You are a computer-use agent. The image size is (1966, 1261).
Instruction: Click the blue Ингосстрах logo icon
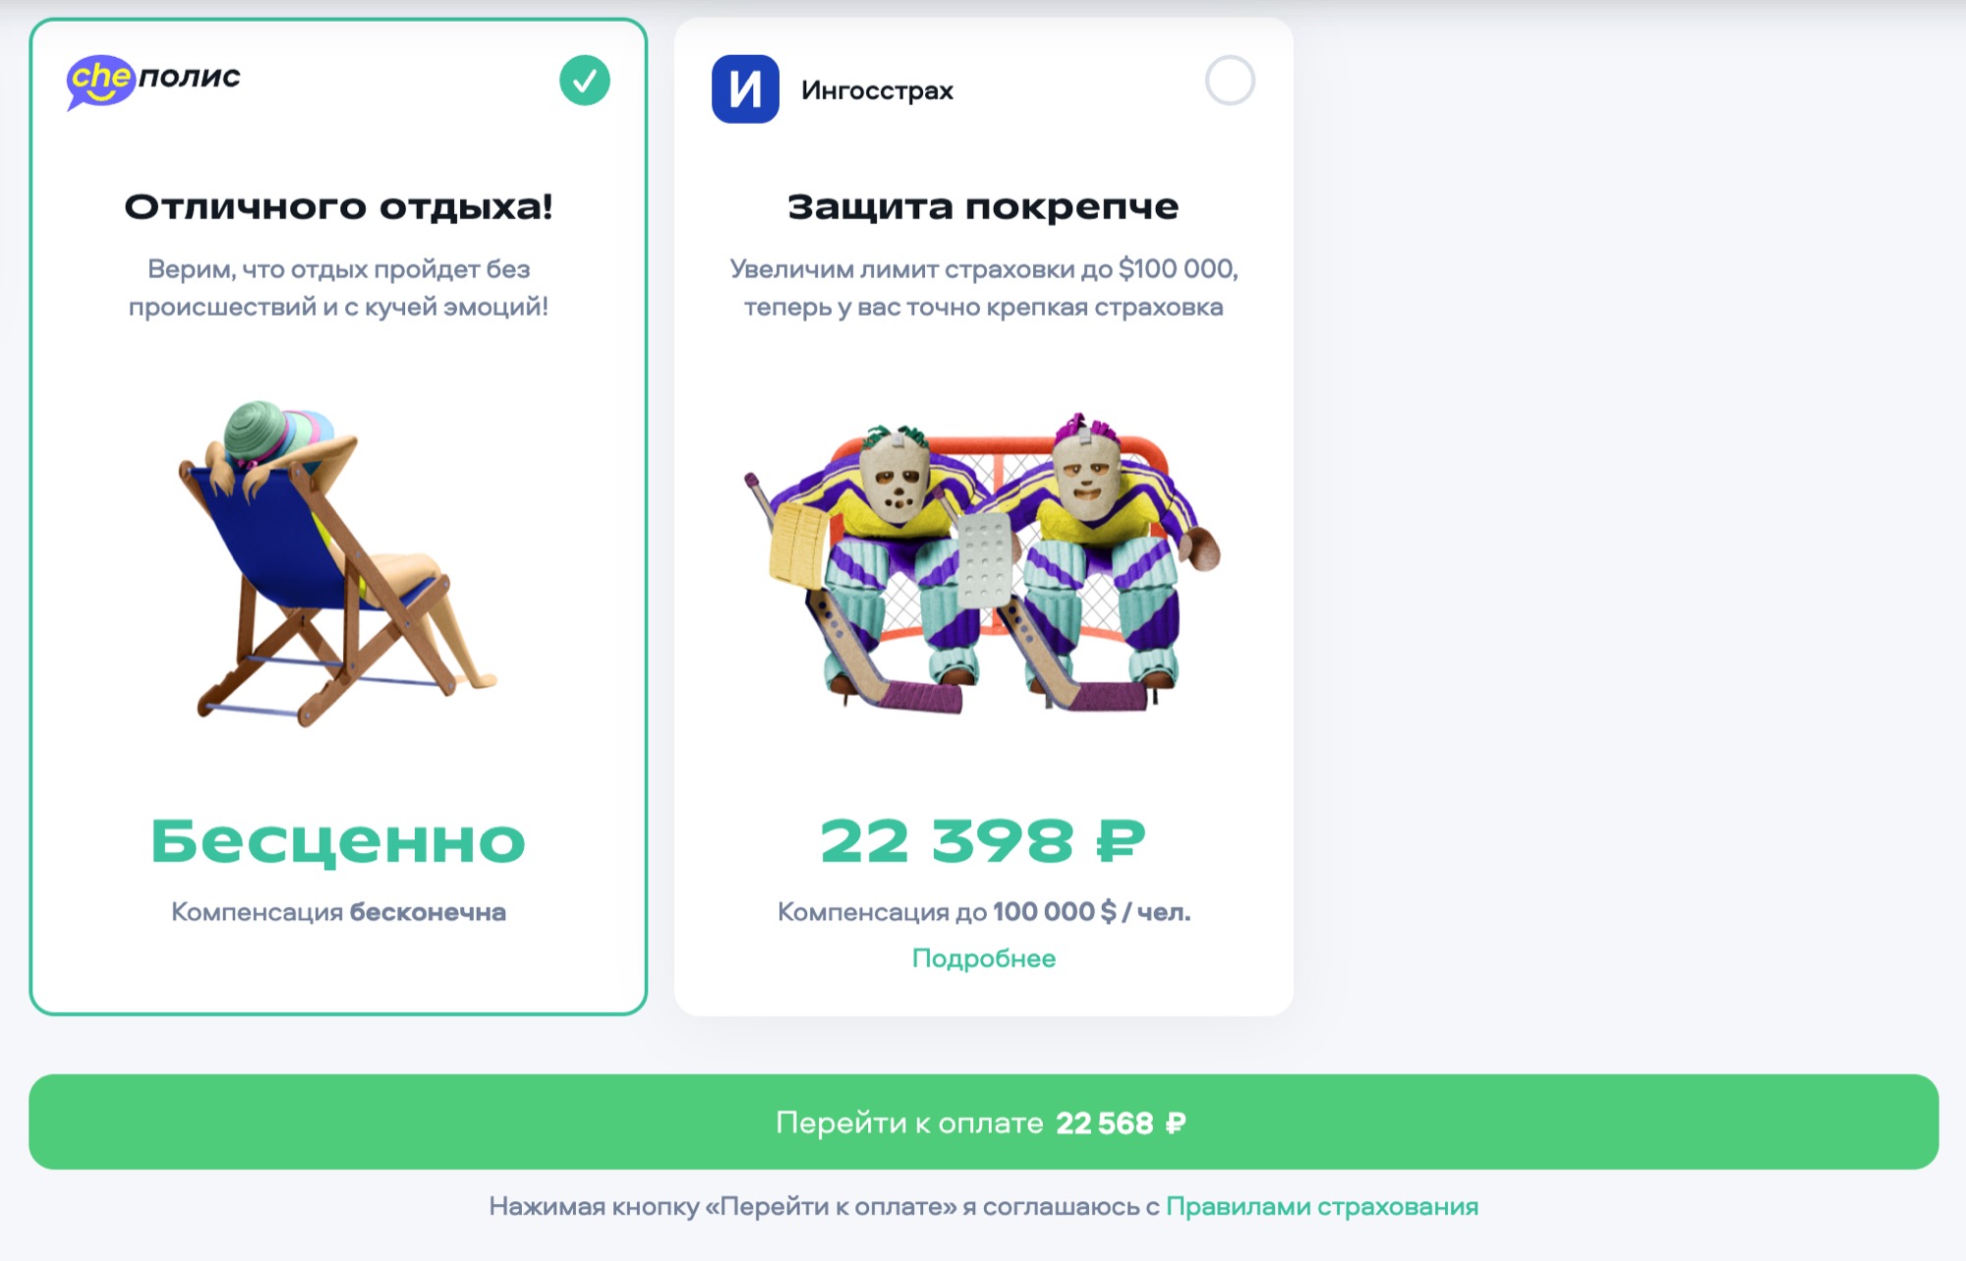pos(745,89)
